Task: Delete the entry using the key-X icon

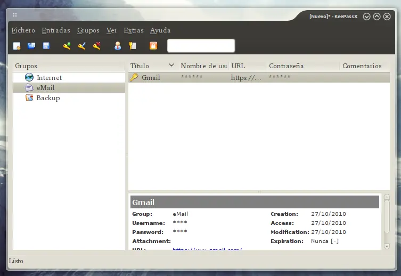Action: 96,46
